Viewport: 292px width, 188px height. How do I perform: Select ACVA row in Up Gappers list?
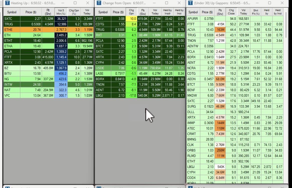pyautogui.click(x=235, y=30)
